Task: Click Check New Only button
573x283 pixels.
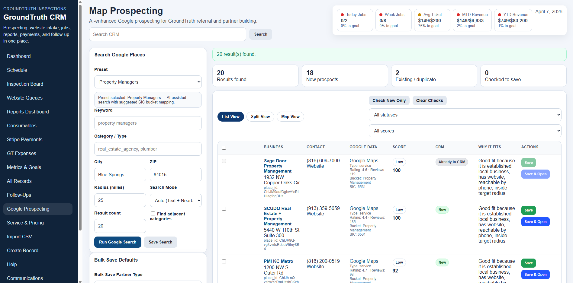Action: click(x=389, y=100)
